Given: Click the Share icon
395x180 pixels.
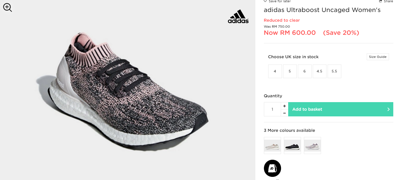Looking at the screenshot, I should coord(380,1).
